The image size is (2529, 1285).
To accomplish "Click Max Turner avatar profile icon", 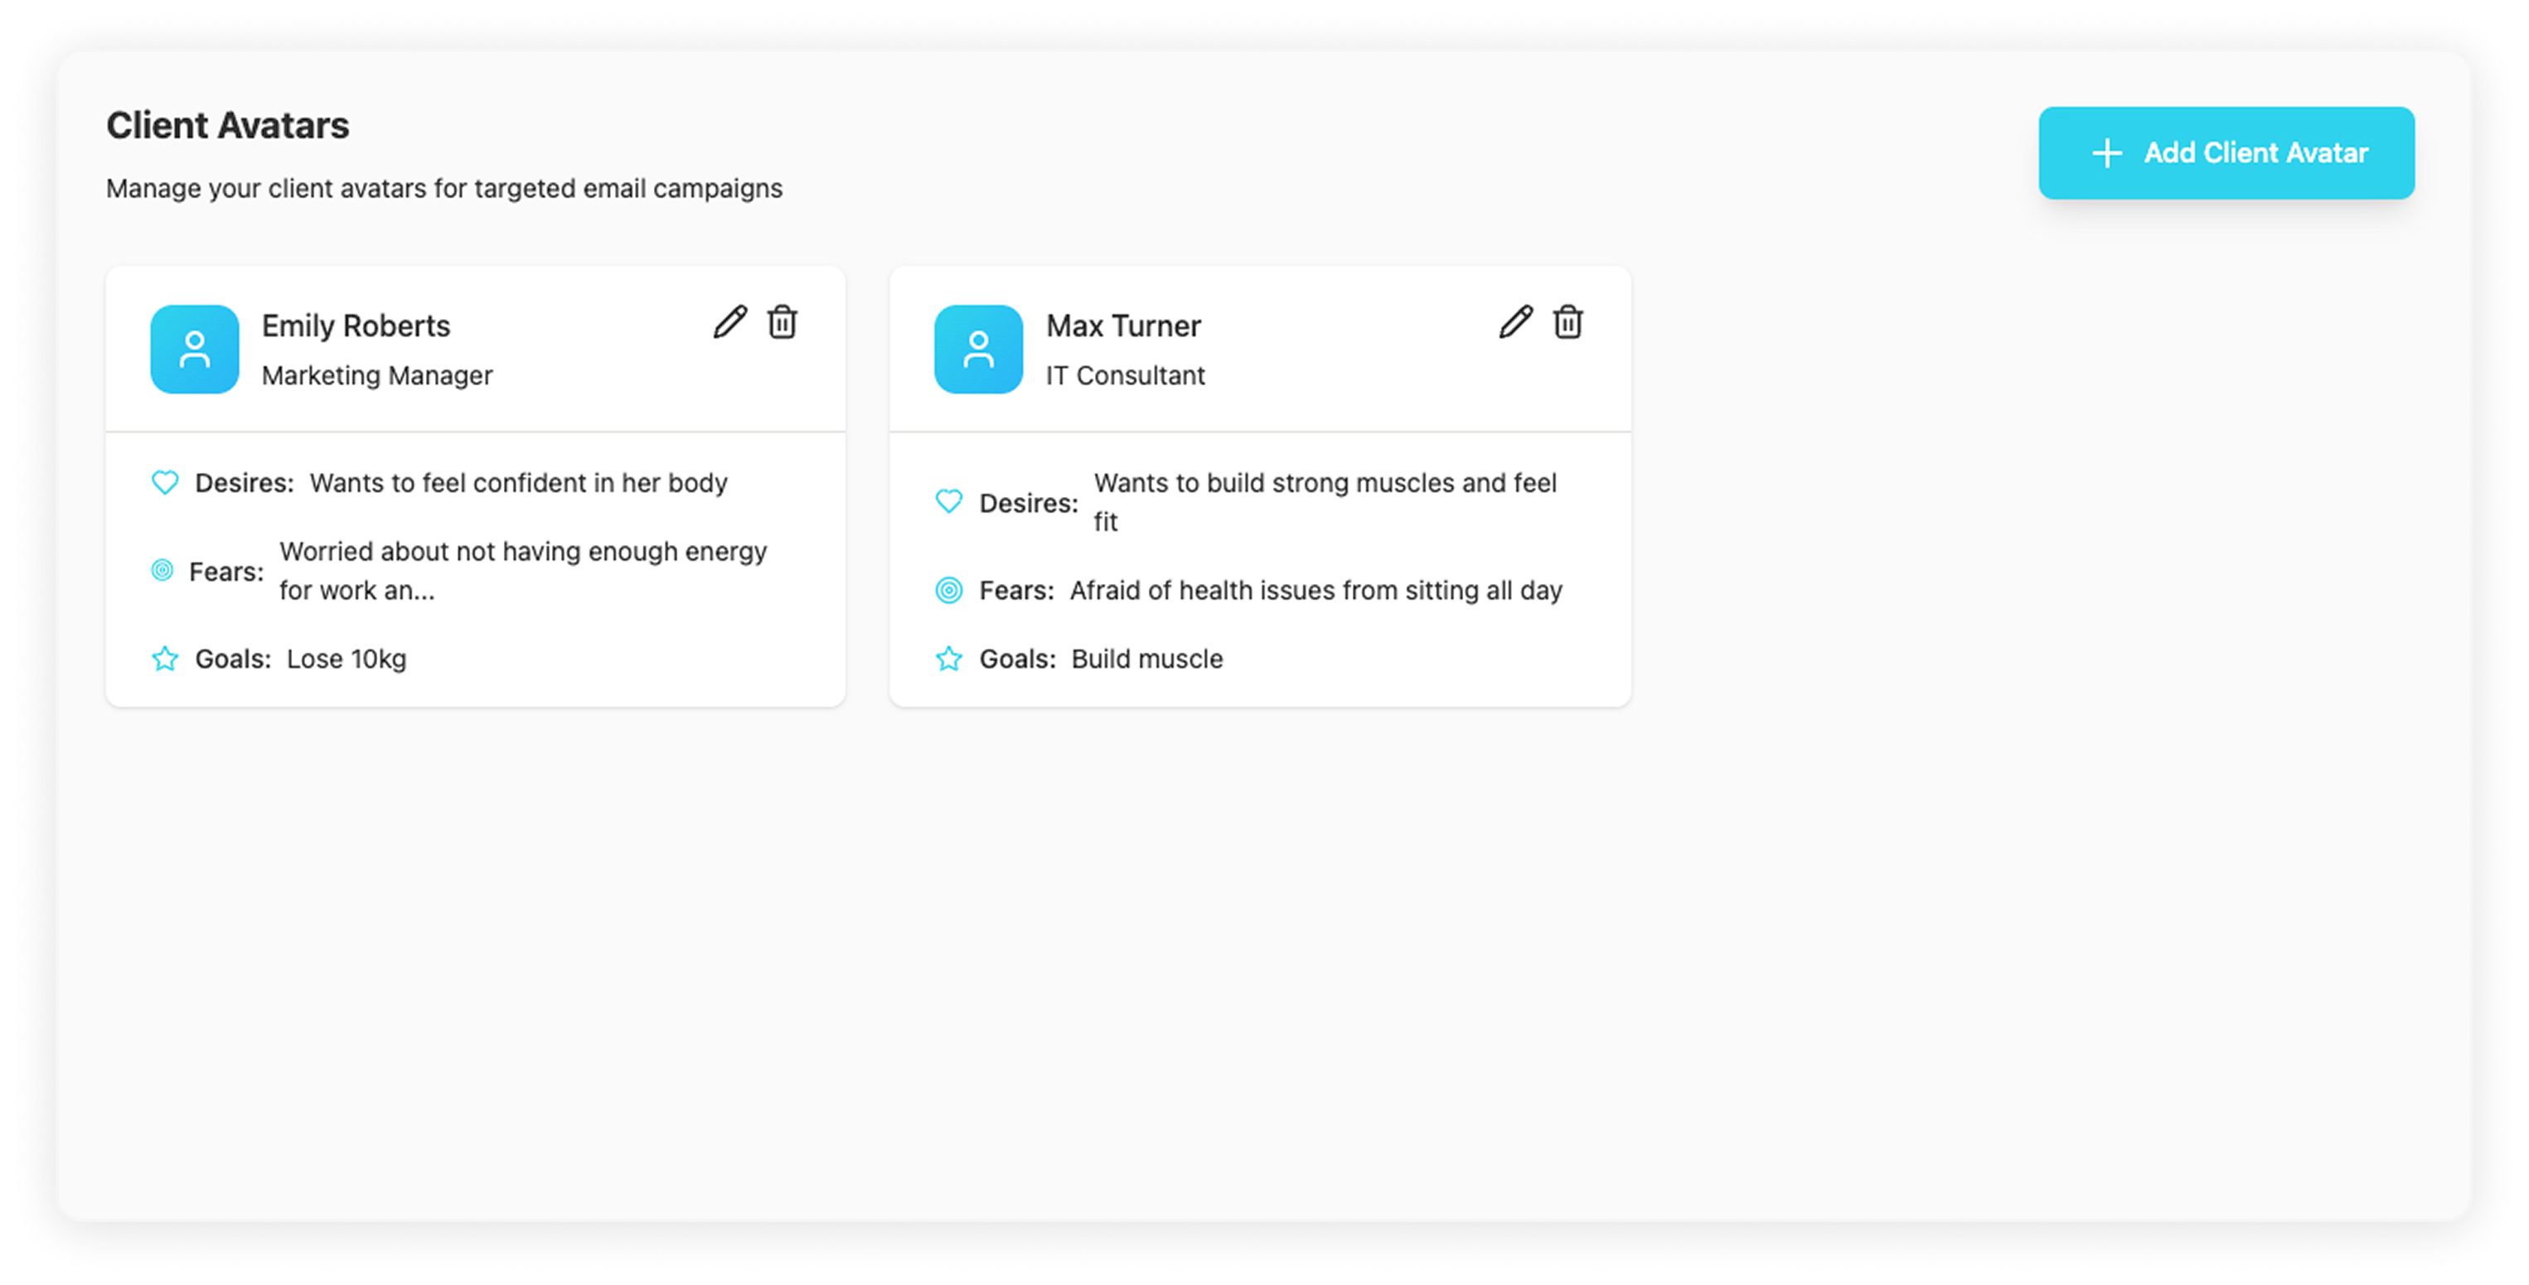I will point(979,349).
